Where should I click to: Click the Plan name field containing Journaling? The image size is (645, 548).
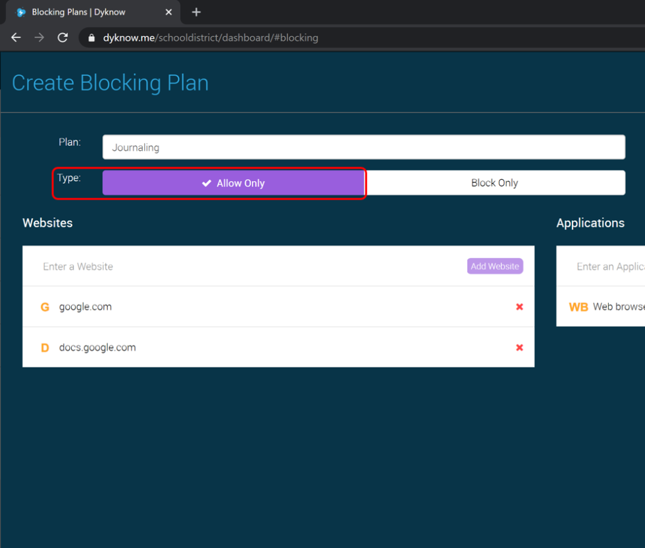[x=363, y=148]
